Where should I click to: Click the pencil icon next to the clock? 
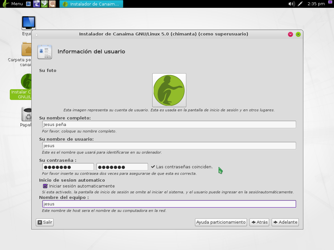pos(300,4)
